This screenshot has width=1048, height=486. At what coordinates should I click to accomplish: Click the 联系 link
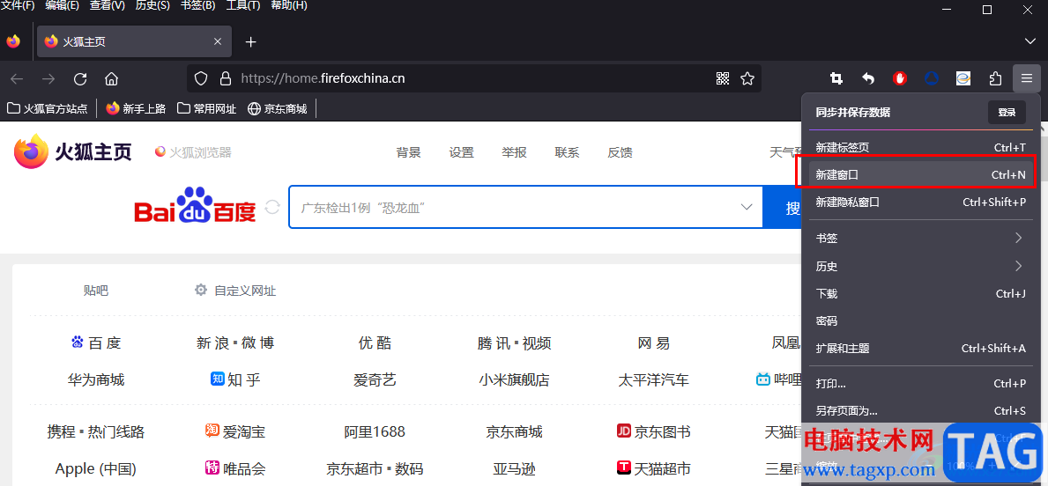coord(567,153)
